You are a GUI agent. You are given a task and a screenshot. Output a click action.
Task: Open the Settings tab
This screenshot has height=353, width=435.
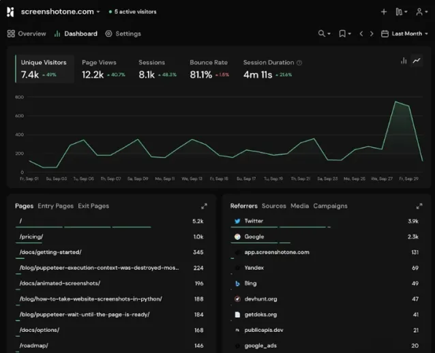pyautogui.click(x=123, y=34)
